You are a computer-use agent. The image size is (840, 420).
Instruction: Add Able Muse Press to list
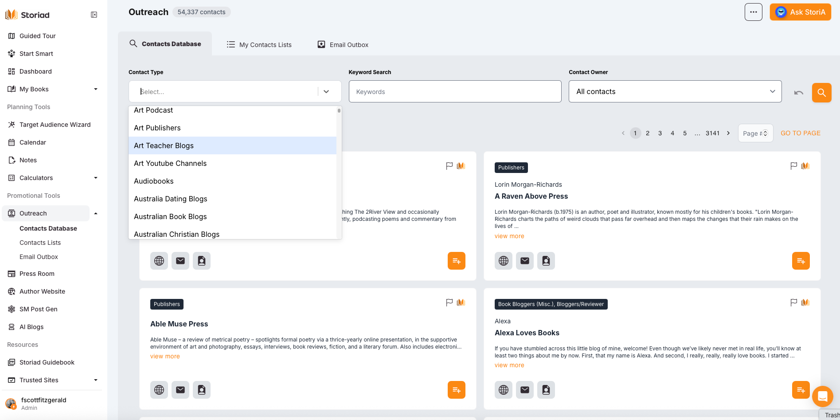(x=456, y=390)
